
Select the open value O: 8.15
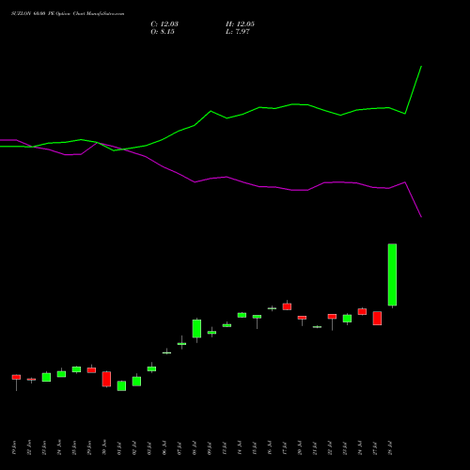pyautogui.click(x=163, y=32)
